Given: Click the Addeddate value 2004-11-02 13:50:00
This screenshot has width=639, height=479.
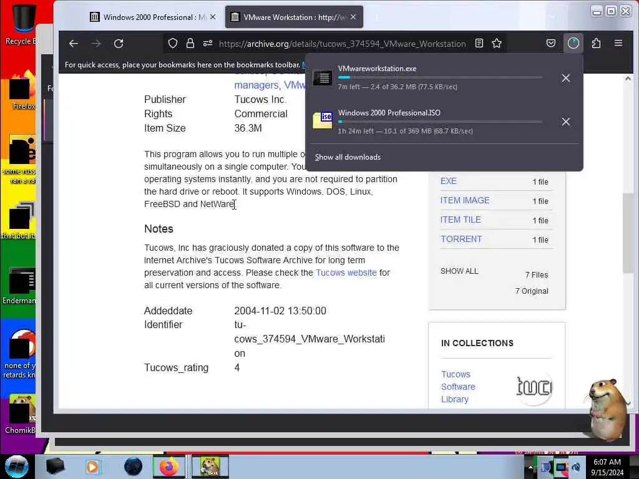Looking at the screenshot, I should (280, 311).
